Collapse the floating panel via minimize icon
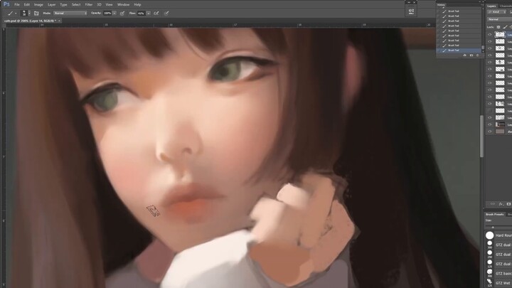 coord(408,2)
